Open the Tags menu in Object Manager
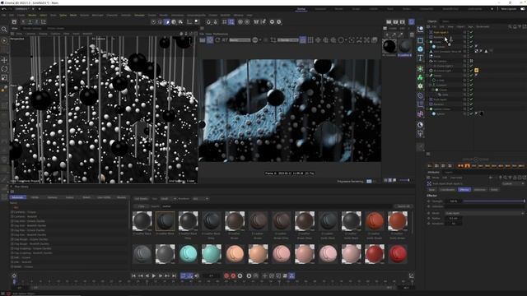 (x=470, y=26)
